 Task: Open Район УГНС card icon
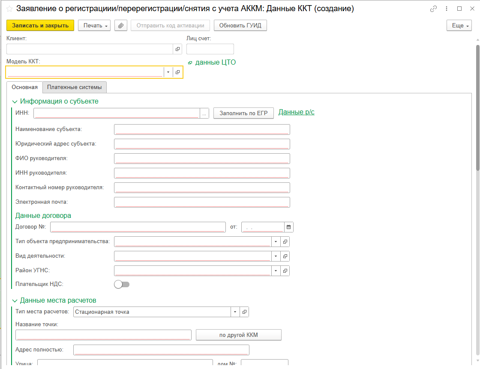coord(285,271)
